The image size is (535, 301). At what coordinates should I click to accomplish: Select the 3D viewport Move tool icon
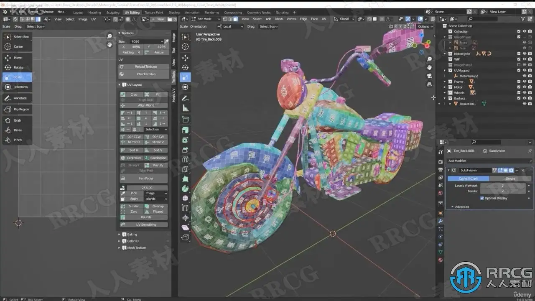pyautogui.click(x=186, y=58)
